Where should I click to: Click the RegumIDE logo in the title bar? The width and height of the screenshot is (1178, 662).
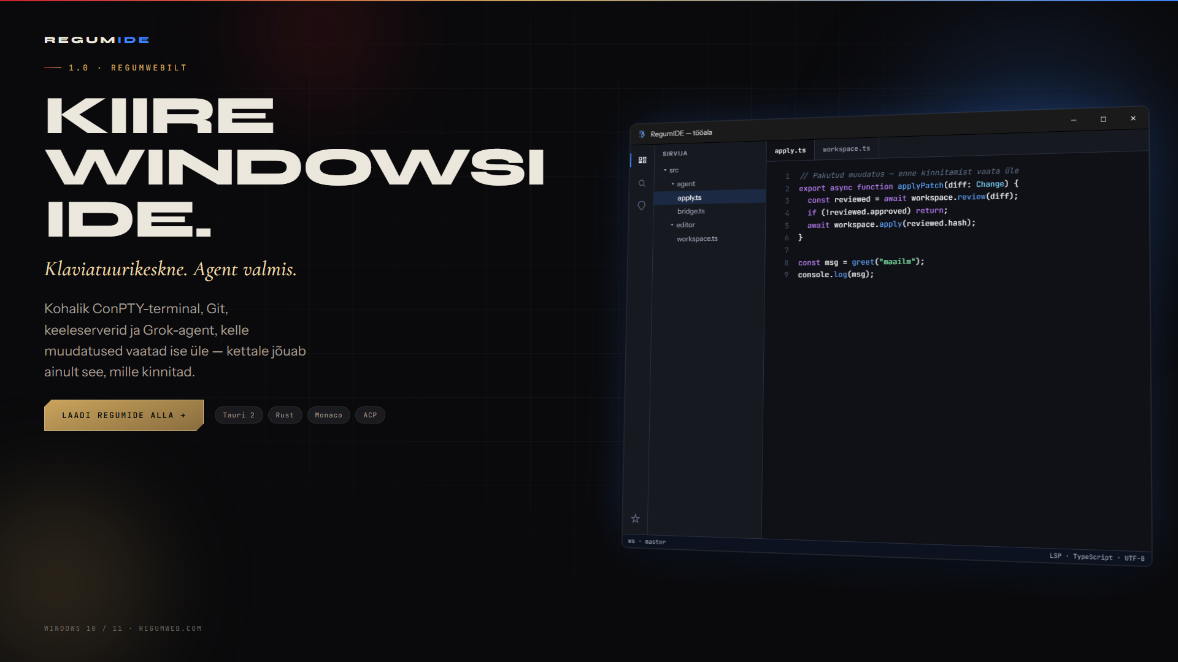tap(642, 134)
